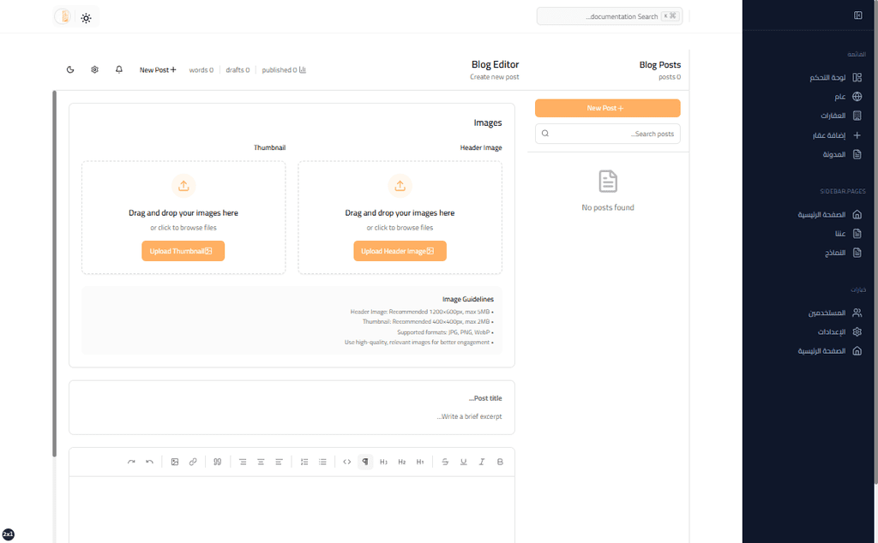This screenshot has height=543, width=878.
Task: Focus the documentation Search box
Action: 610,16
